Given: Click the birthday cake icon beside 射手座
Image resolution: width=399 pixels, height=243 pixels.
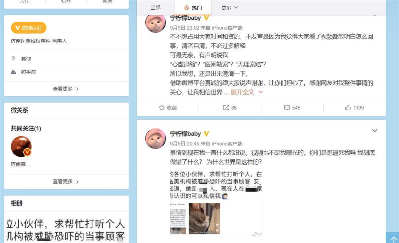Looking at the screenshot, I should click(x=13, y=72).
